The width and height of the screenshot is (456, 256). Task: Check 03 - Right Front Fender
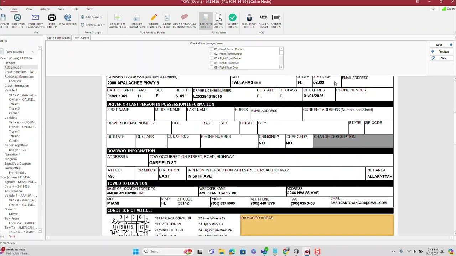(x=212, y=58)
